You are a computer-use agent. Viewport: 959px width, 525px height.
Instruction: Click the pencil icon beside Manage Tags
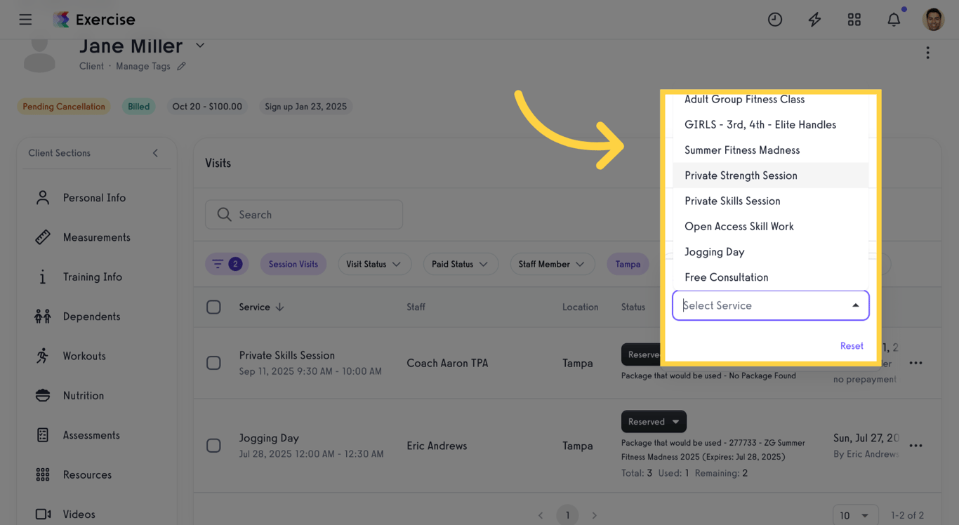181,66
